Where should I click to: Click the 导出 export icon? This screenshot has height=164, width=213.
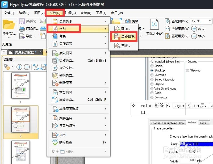click(22, 36)
